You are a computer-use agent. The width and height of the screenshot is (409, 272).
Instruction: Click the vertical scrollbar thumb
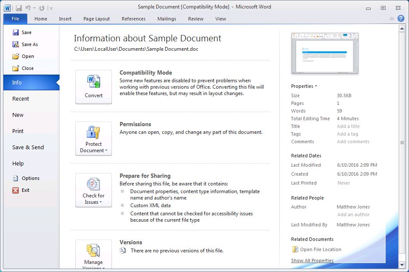coord(402,143)
